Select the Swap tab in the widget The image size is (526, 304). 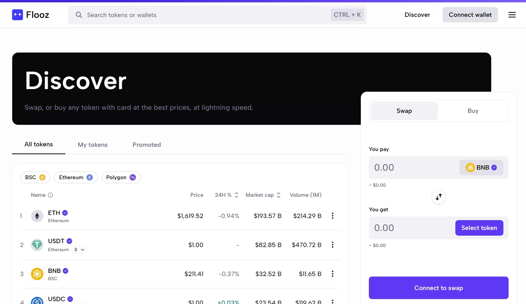[404, 111]
